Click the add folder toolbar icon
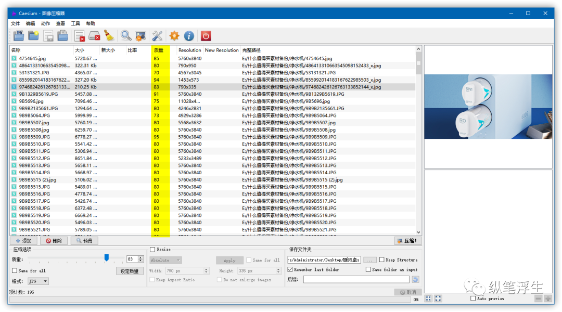The image size is (562, 312). (x=34, y=36)
